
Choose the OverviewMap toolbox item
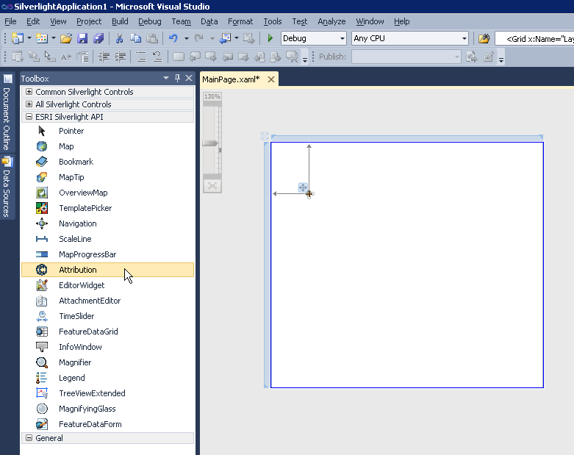[107, 193]
